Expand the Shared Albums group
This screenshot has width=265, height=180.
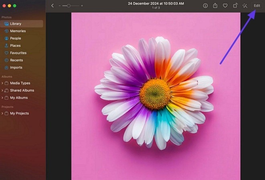pos(2,90)
